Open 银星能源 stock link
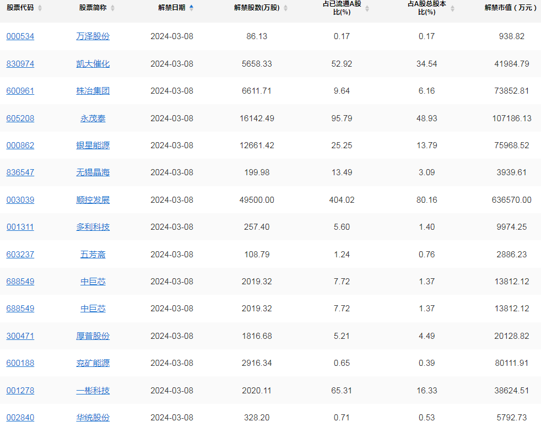This screenshot has height=427, width=541. click(x=93, y=145)
